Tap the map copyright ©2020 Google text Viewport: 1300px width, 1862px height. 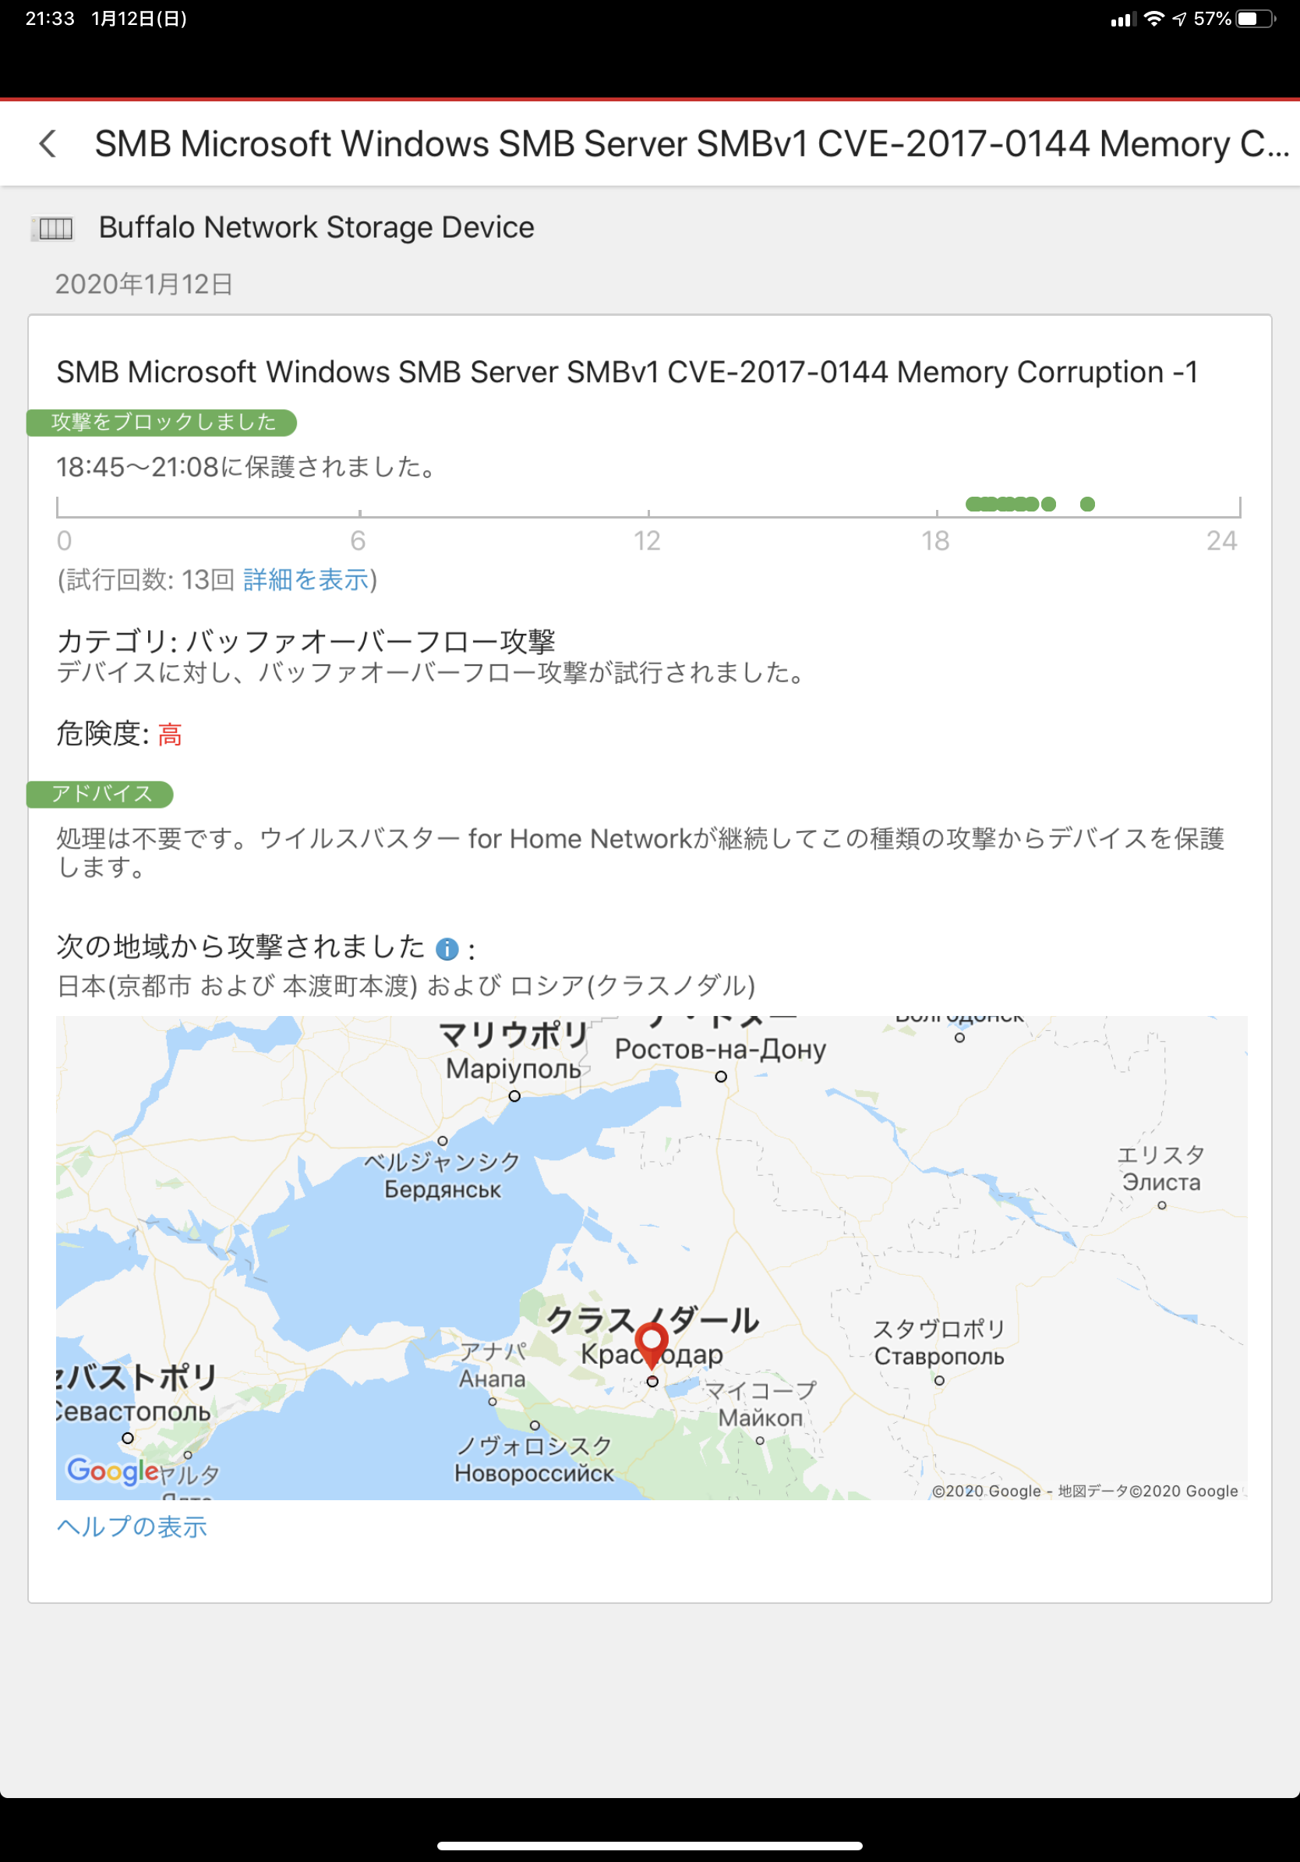(1084, 1492)
